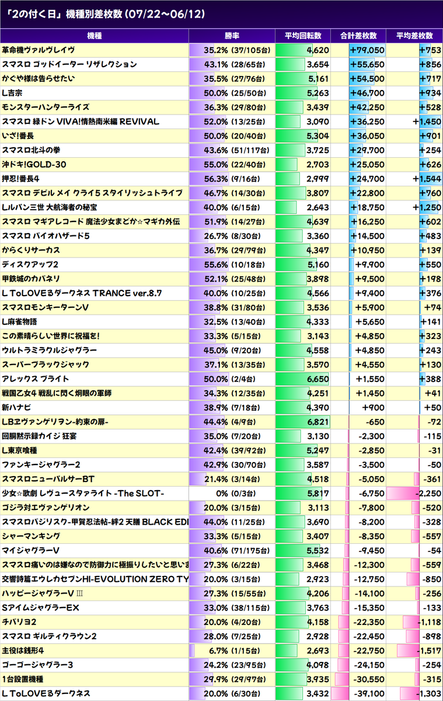
Task: Select L ToLOVEるダークネス TRANCE ver.8.7 name
Action: pyautogui.click(x=82, y=293)
